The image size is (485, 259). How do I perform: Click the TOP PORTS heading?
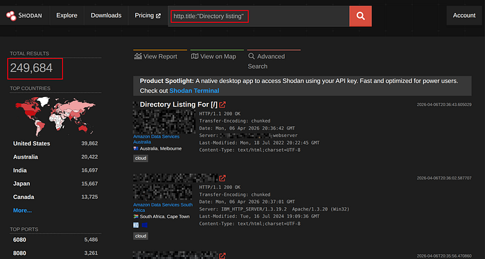point(24,229)
